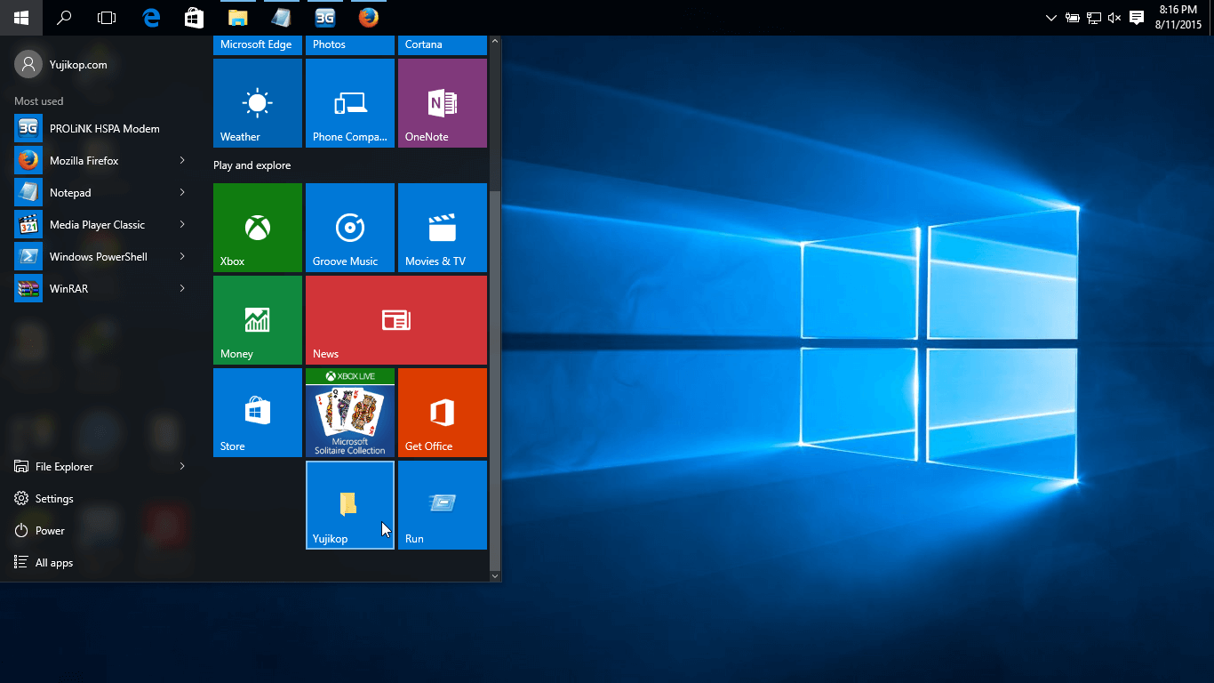1214x683 pixels.
Task: Click the taskbar clock and date
Action: [x=1178, y=18]
